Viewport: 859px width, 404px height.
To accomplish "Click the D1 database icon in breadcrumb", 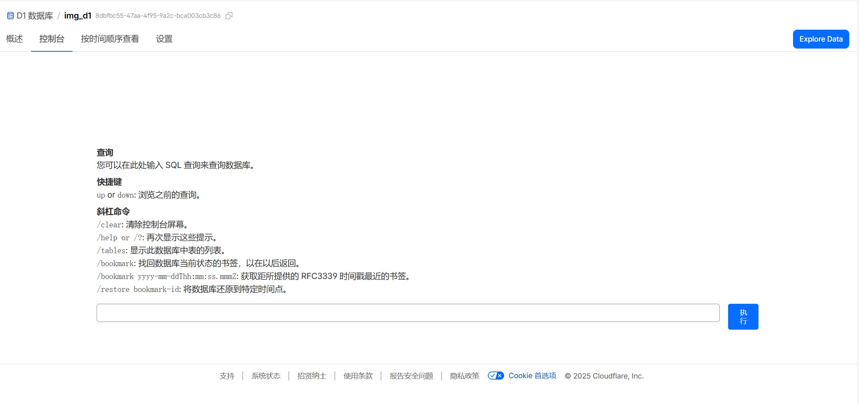I will 10,16.
